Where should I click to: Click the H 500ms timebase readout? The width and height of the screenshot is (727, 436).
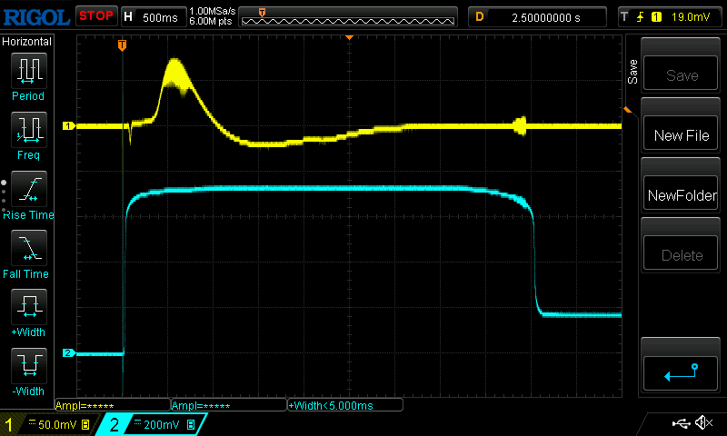(x=152, y=17)
